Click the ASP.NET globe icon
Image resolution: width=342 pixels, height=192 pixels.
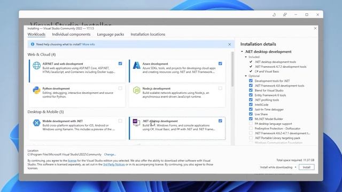coord(36,66)
